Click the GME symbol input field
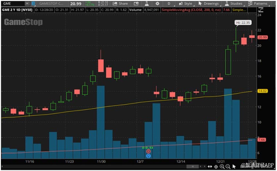277x171 pixels. tap(13, 4)
